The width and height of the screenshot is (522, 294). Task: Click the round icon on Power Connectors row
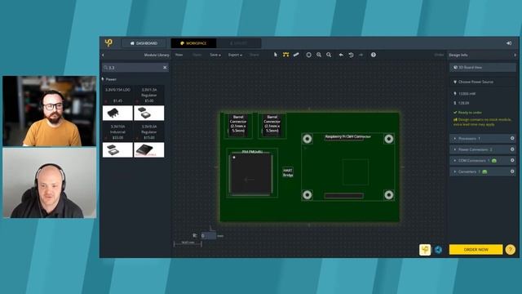click(x=512, y=149)
